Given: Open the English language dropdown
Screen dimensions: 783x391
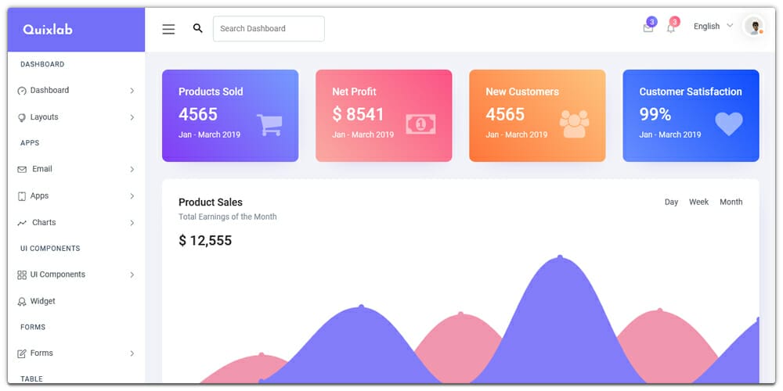Looking at the screenshot, I should (713, 27).
